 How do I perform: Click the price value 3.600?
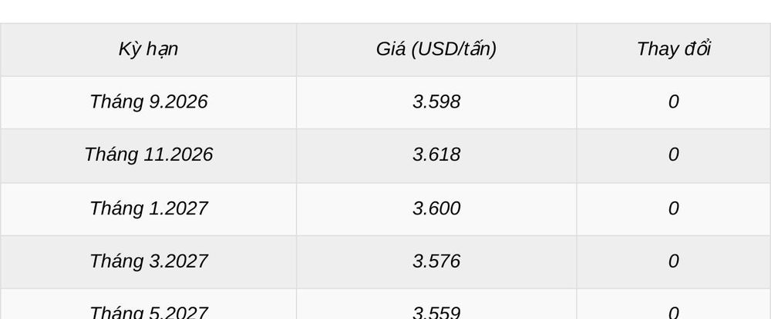click(436, 209)
